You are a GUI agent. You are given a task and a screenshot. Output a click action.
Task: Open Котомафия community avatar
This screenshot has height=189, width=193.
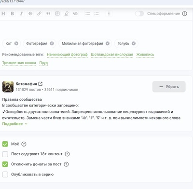click(8, 87)
